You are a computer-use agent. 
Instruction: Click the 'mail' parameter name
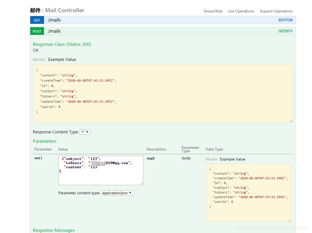click(38, 158)
